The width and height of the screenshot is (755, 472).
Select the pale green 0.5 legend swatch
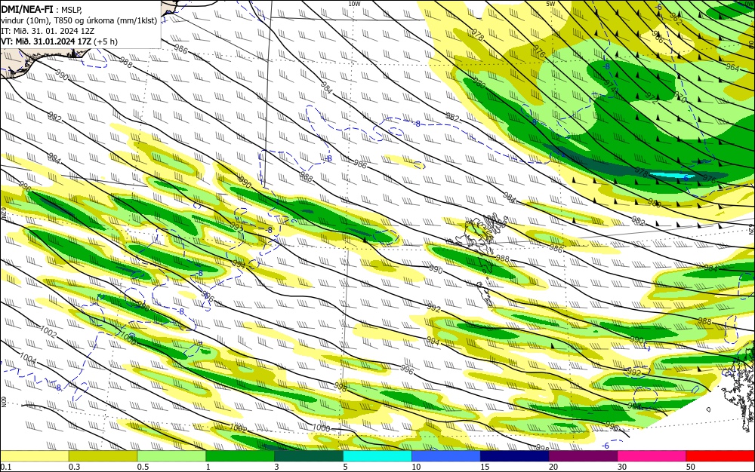[x=171, y=455]
